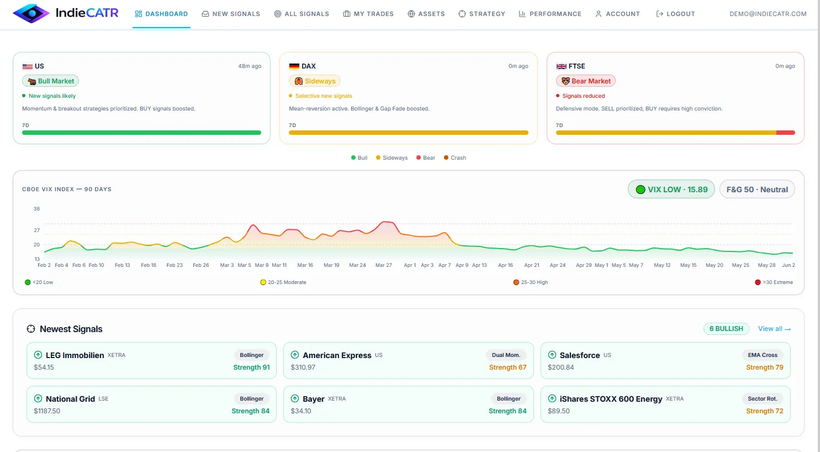Click the 6 BULLISH badge
Screen dimensions: 820x452
pyautogui.click(x=726, y=329)
